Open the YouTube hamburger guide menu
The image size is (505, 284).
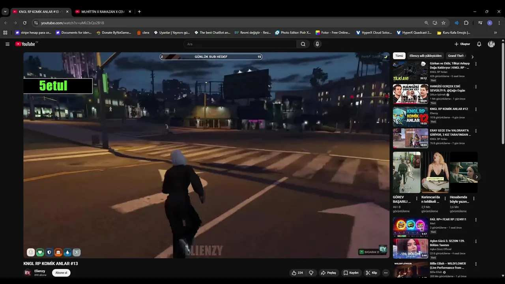pos(7,44)
